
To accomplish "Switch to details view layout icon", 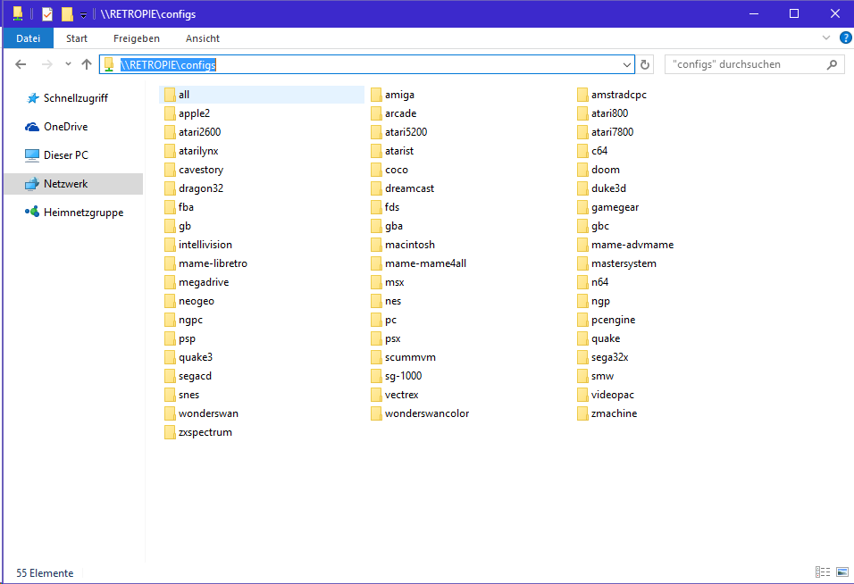I will (822, 572).
